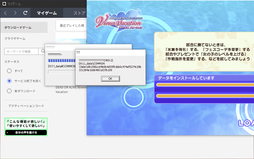Click the キーワードで検索 search field
The image size is (254, 159).
pos(21,51)
